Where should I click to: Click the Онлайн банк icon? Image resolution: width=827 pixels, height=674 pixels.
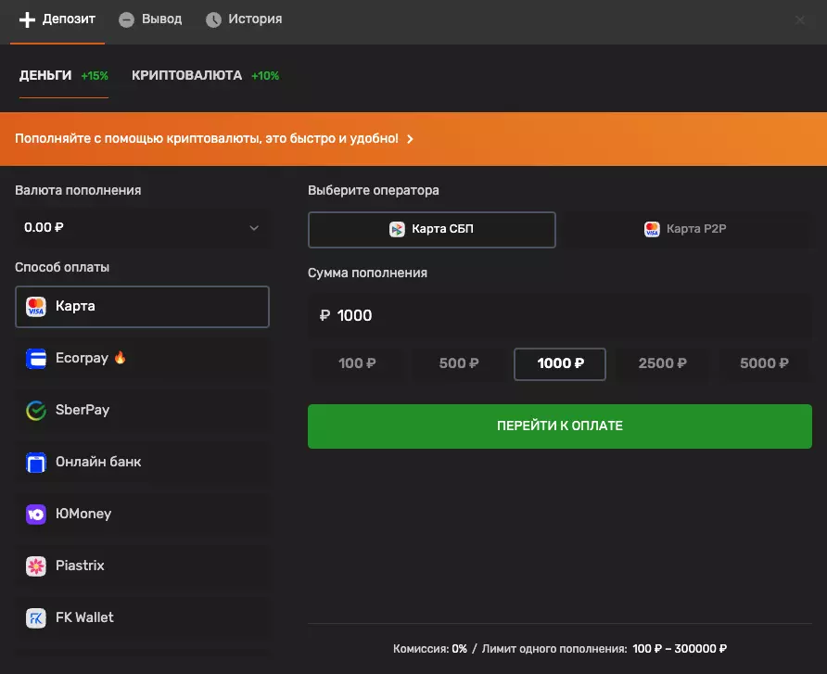click(x=35, y=462)
